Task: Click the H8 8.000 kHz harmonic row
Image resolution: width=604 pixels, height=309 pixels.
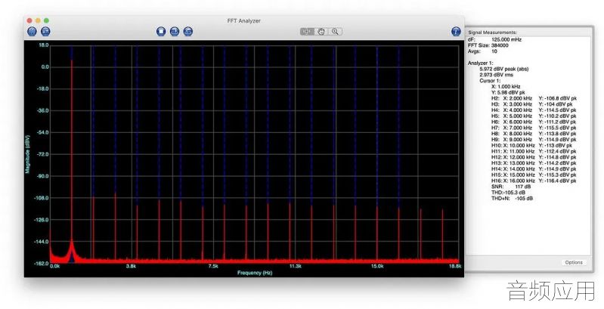Action: point(534,134)
